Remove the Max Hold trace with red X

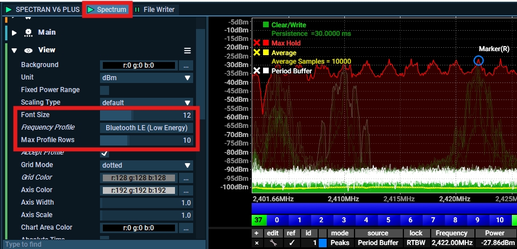[257, 43]
